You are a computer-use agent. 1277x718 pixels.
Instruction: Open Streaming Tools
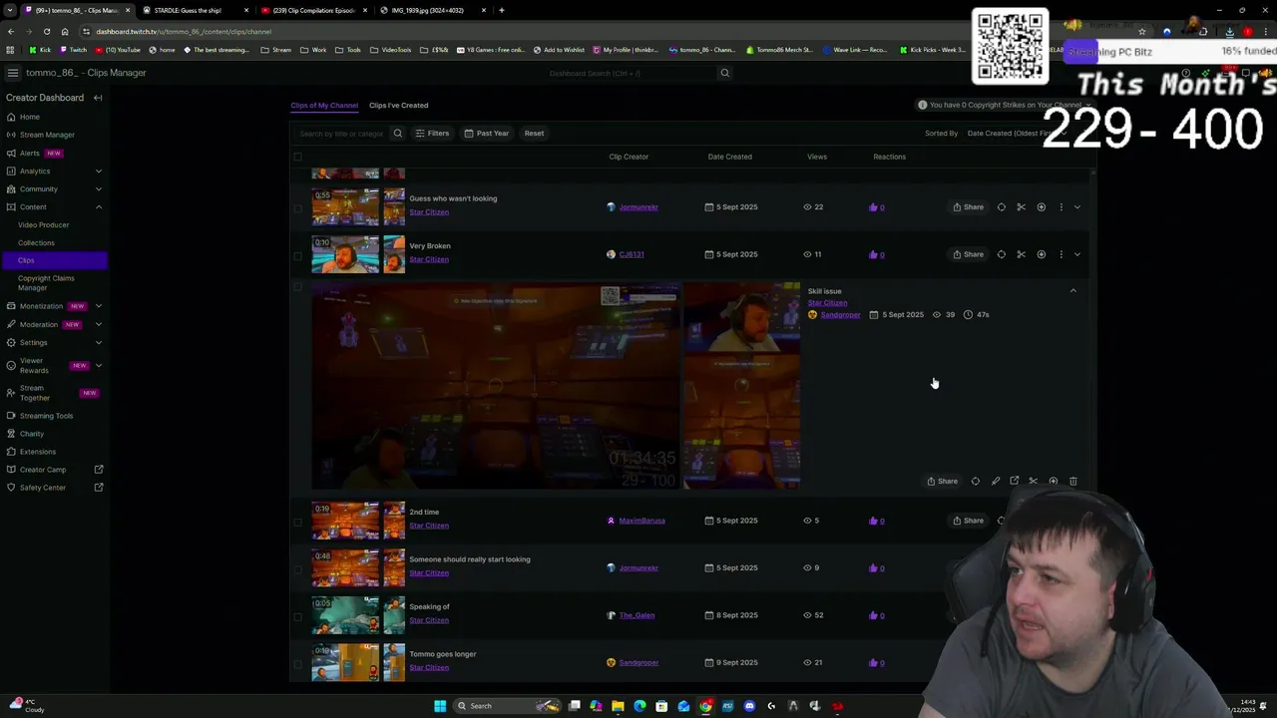pos(46,416)
